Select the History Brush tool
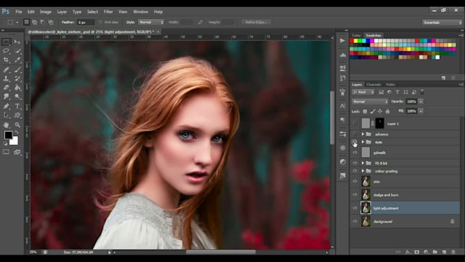 (x=18, y=79)
